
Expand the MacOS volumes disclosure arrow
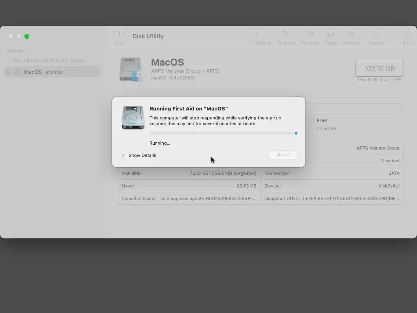coord(8,72)
